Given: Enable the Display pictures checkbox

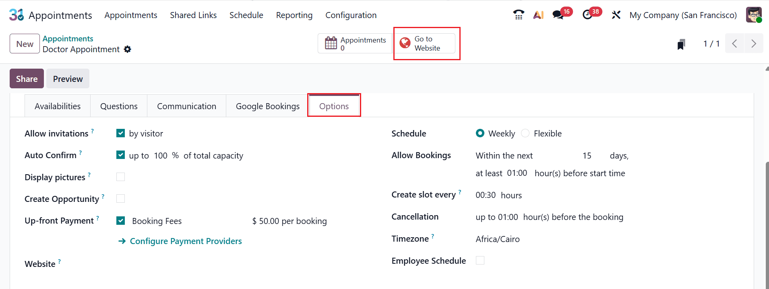Looking at the screenshot, I should 120,177.
